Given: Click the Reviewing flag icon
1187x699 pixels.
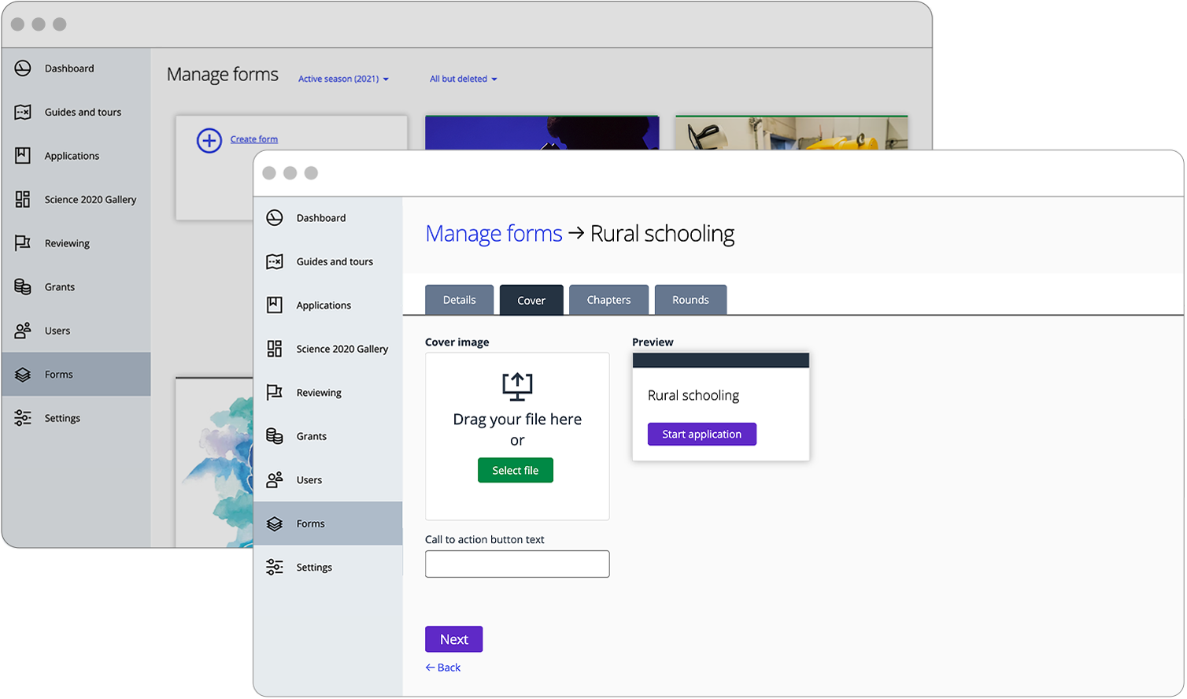Looking at the screenshot, I should pos(274,392).
